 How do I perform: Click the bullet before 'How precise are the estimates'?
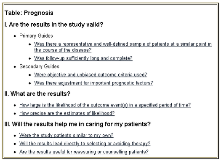click(15, 114)
